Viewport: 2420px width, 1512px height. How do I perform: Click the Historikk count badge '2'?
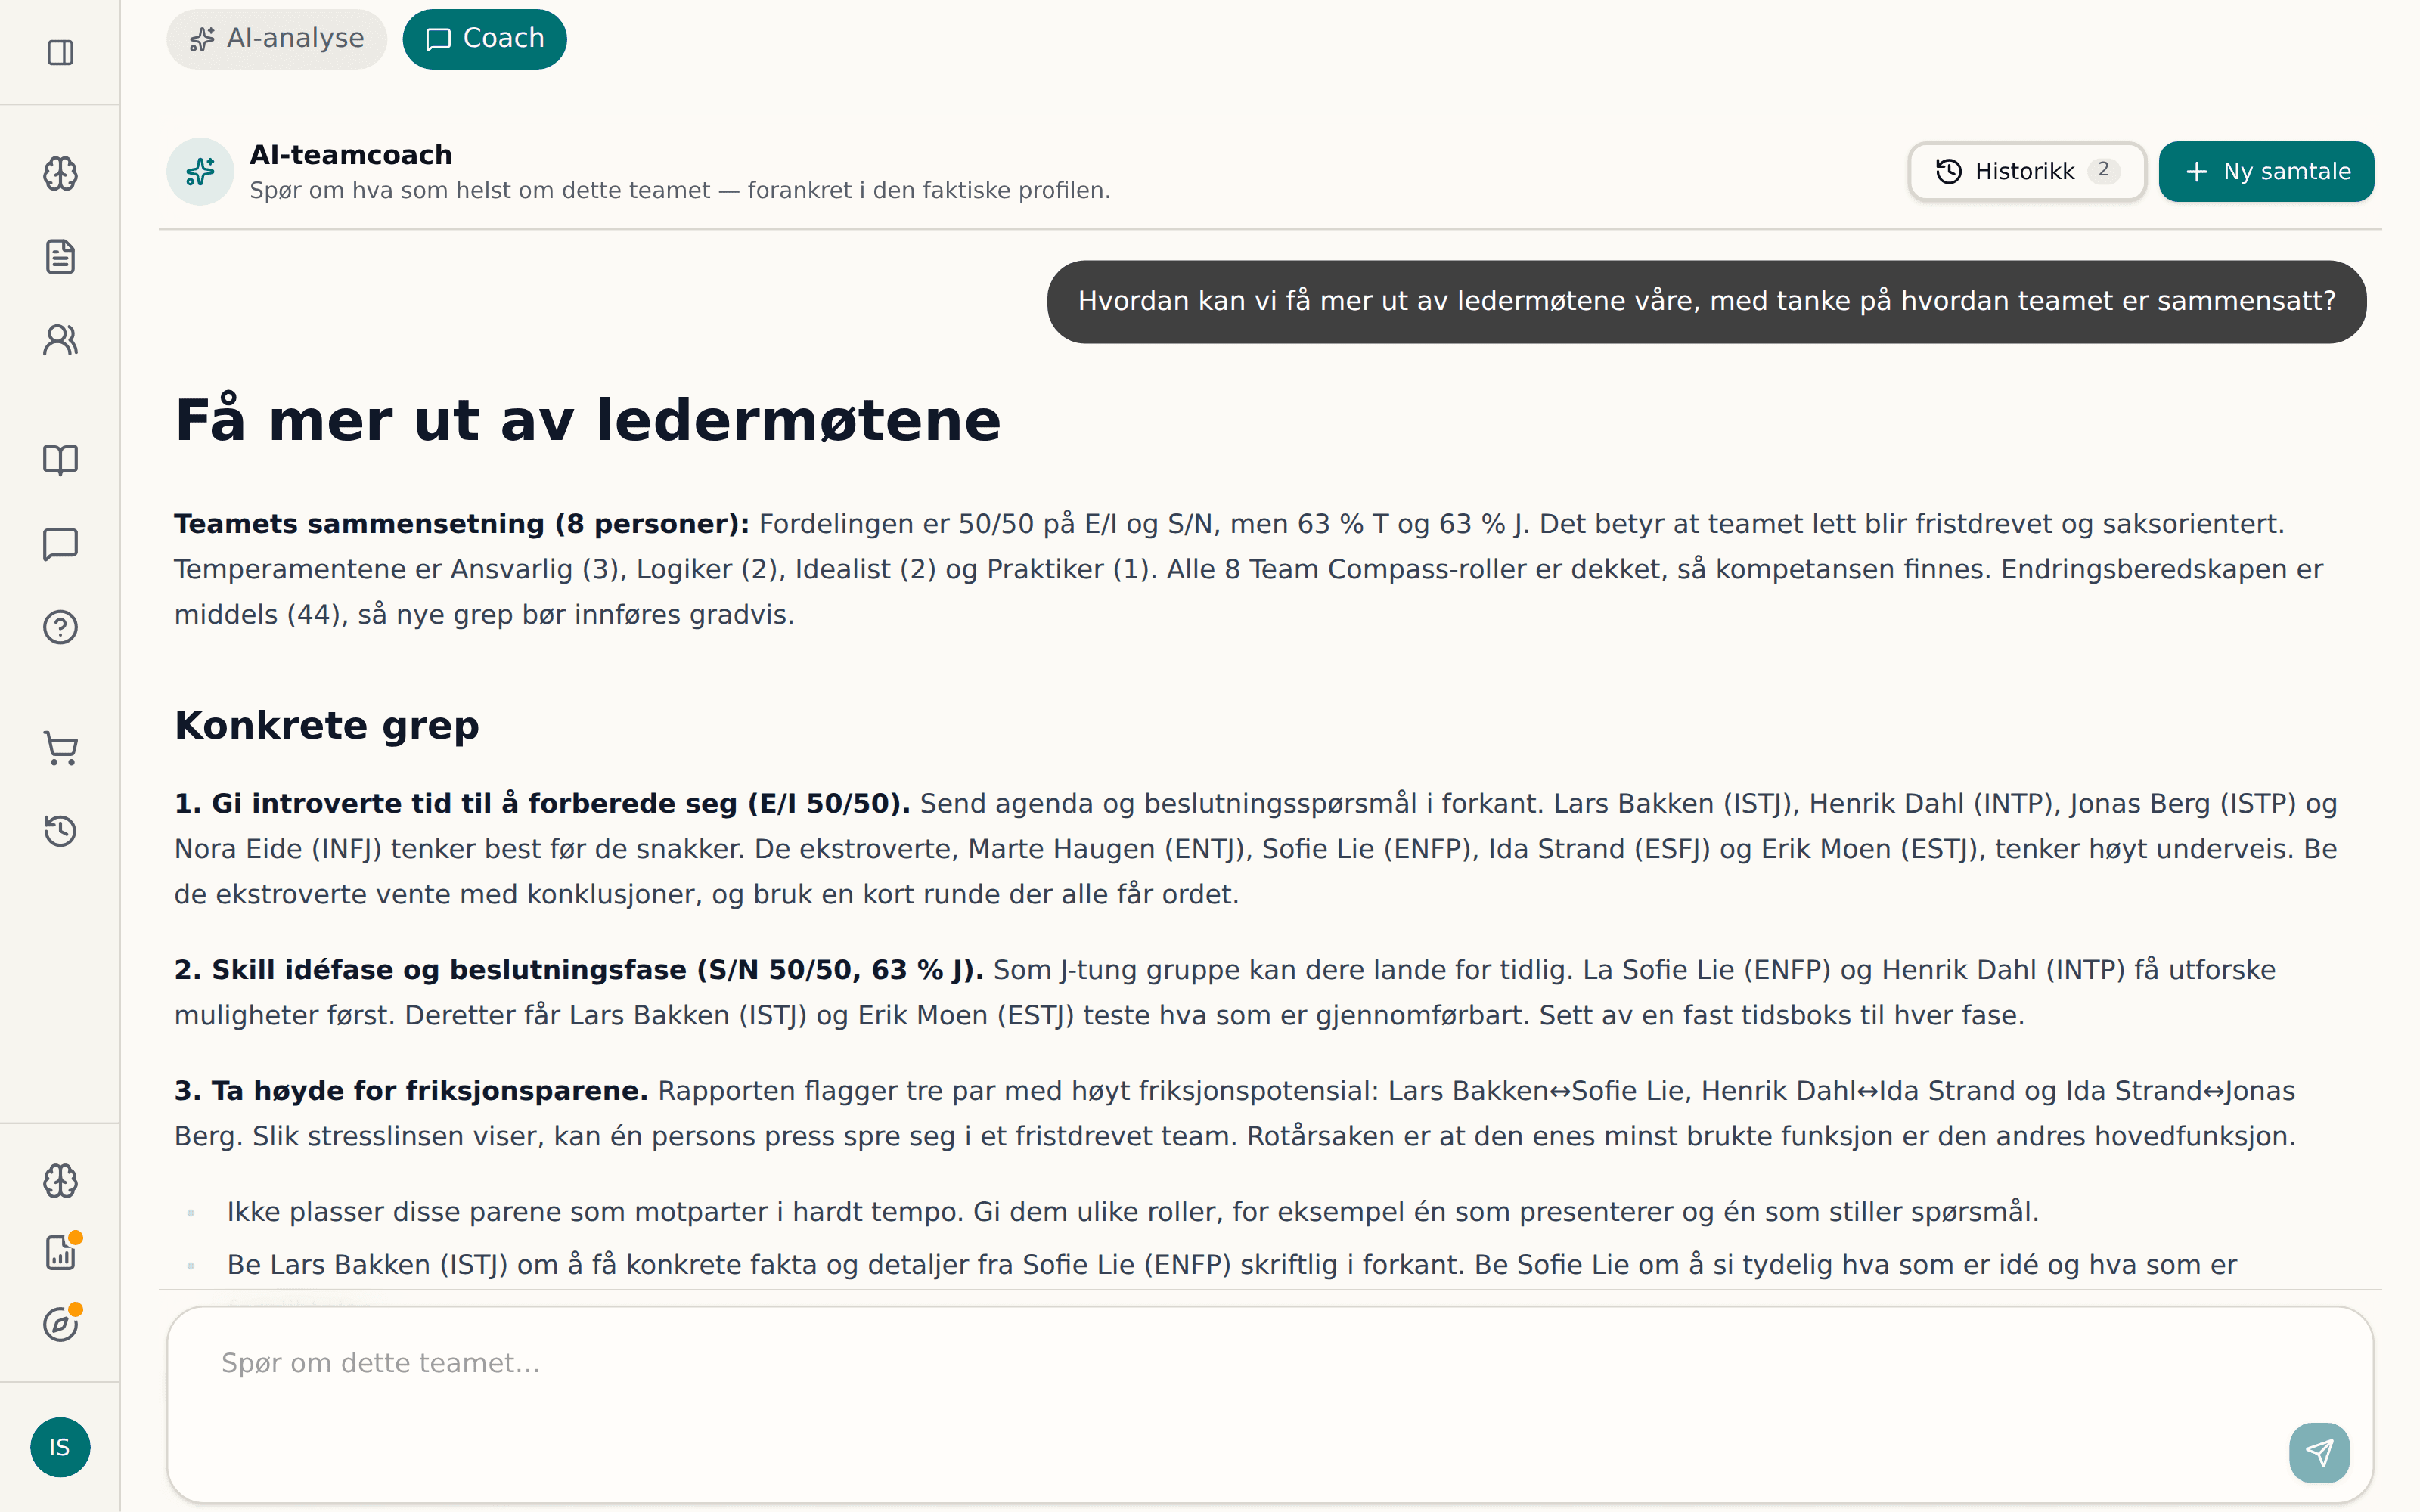2103,170
